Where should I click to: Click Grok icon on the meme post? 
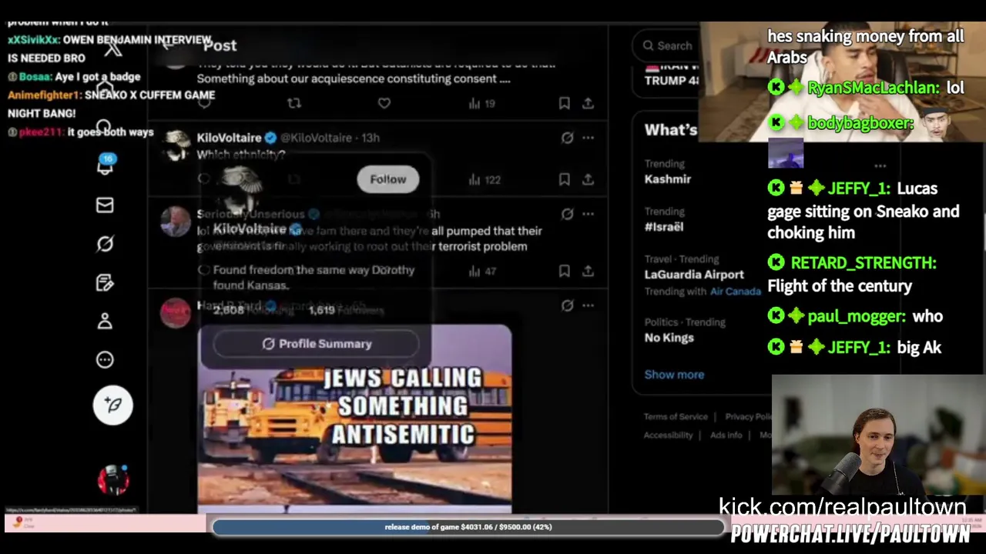click(x=567, y=305)
